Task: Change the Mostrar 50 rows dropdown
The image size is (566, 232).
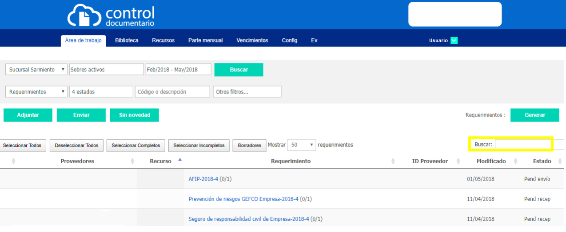Action: coord(301,145)
